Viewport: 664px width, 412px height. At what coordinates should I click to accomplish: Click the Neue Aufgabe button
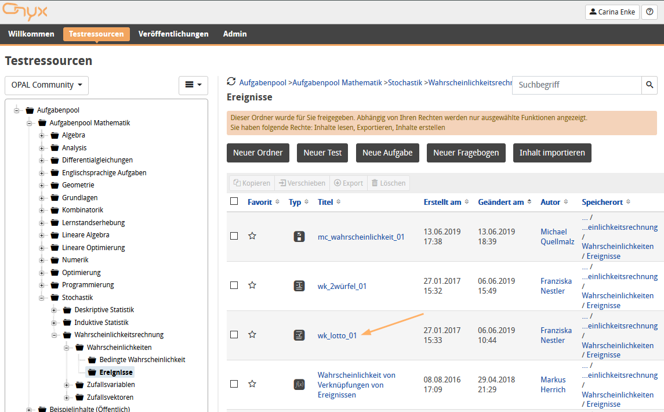[x=387, y=153]
